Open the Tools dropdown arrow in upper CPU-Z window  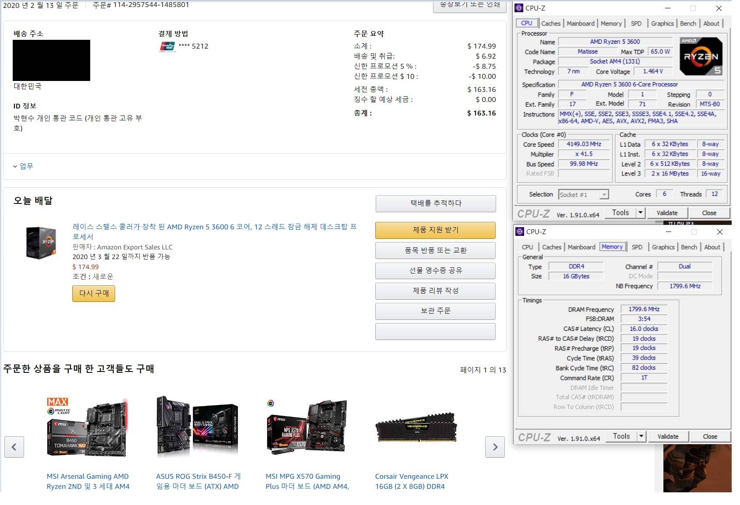(640, 213)
